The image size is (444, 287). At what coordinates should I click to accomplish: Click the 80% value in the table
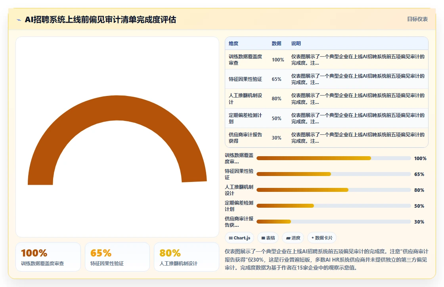click(276, 98)
